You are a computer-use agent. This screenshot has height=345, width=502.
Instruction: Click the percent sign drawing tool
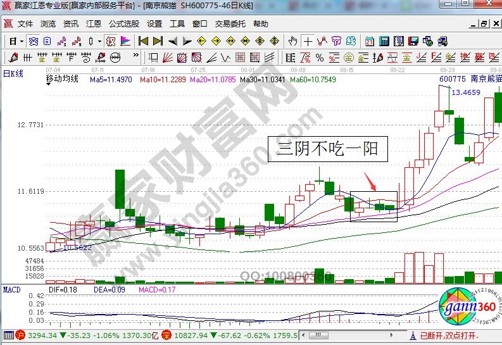320,58
